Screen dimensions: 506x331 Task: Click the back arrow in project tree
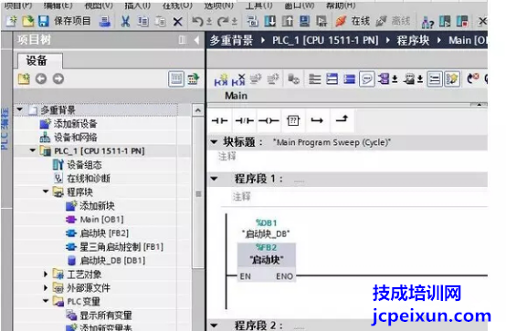pos(41,78)
